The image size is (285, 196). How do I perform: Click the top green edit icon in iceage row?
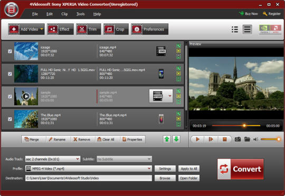178,46
